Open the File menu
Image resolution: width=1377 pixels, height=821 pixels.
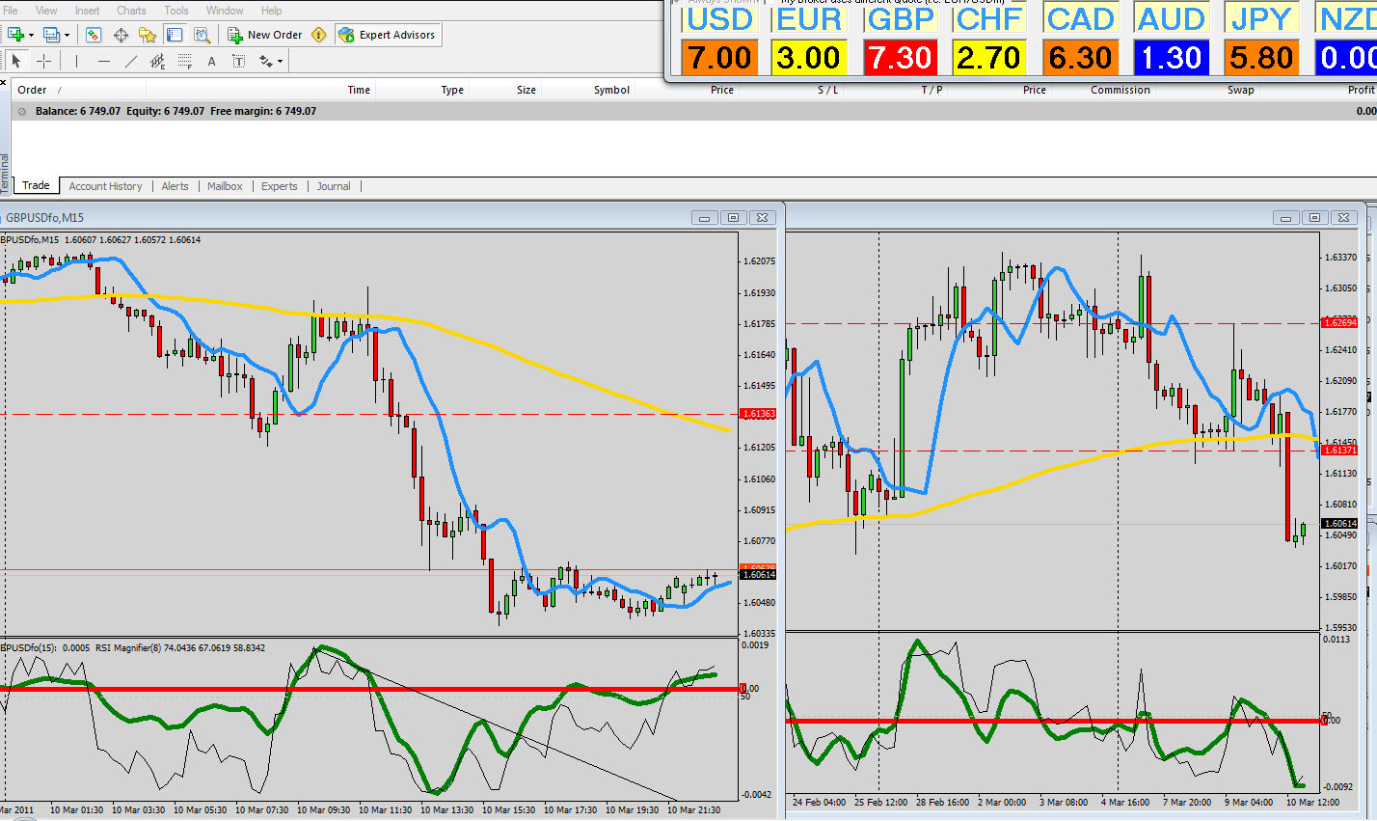tap(11, 11)
